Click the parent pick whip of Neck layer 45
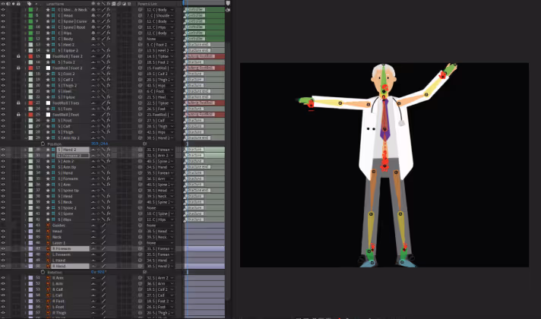The width and height of the screenshot is (541, 319). click(x=140, y=237)
